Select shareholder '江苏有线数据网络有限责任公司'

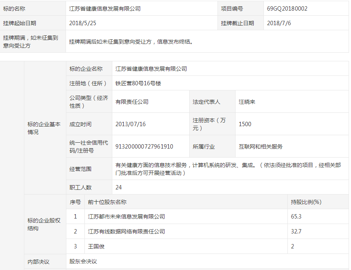click(126, 231)
